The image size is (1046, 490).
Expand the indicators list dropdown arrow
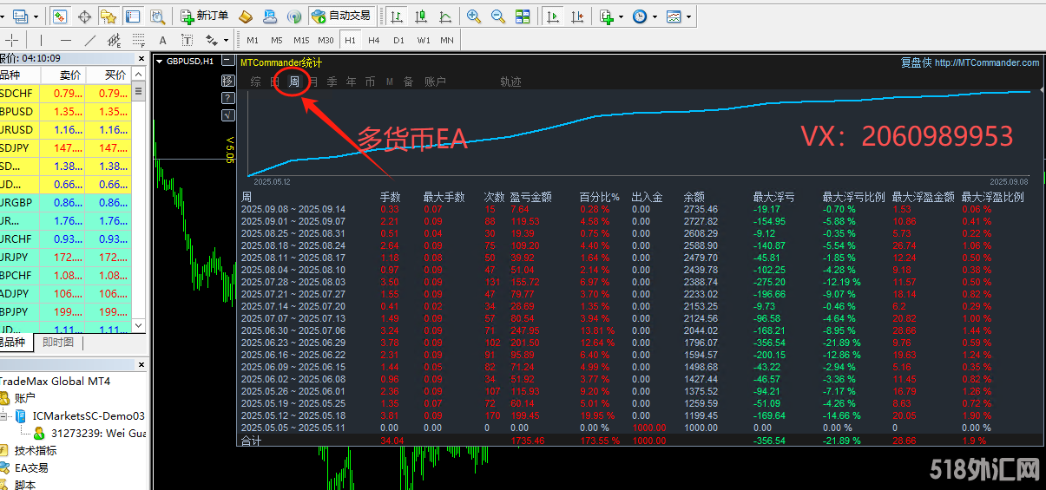click(620, 16)
